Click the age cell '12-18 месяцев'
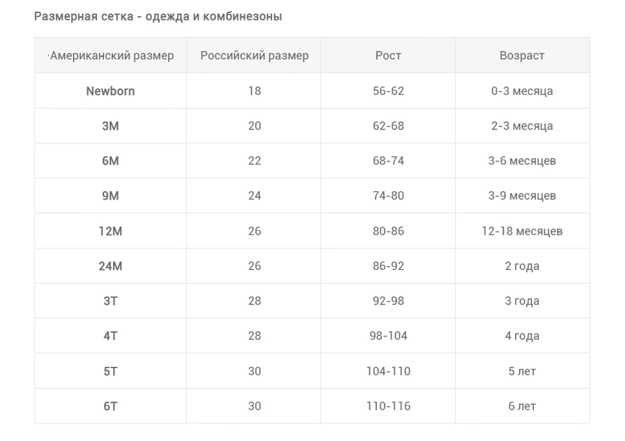This screenshot has width=625, height=441. point(522,231)
